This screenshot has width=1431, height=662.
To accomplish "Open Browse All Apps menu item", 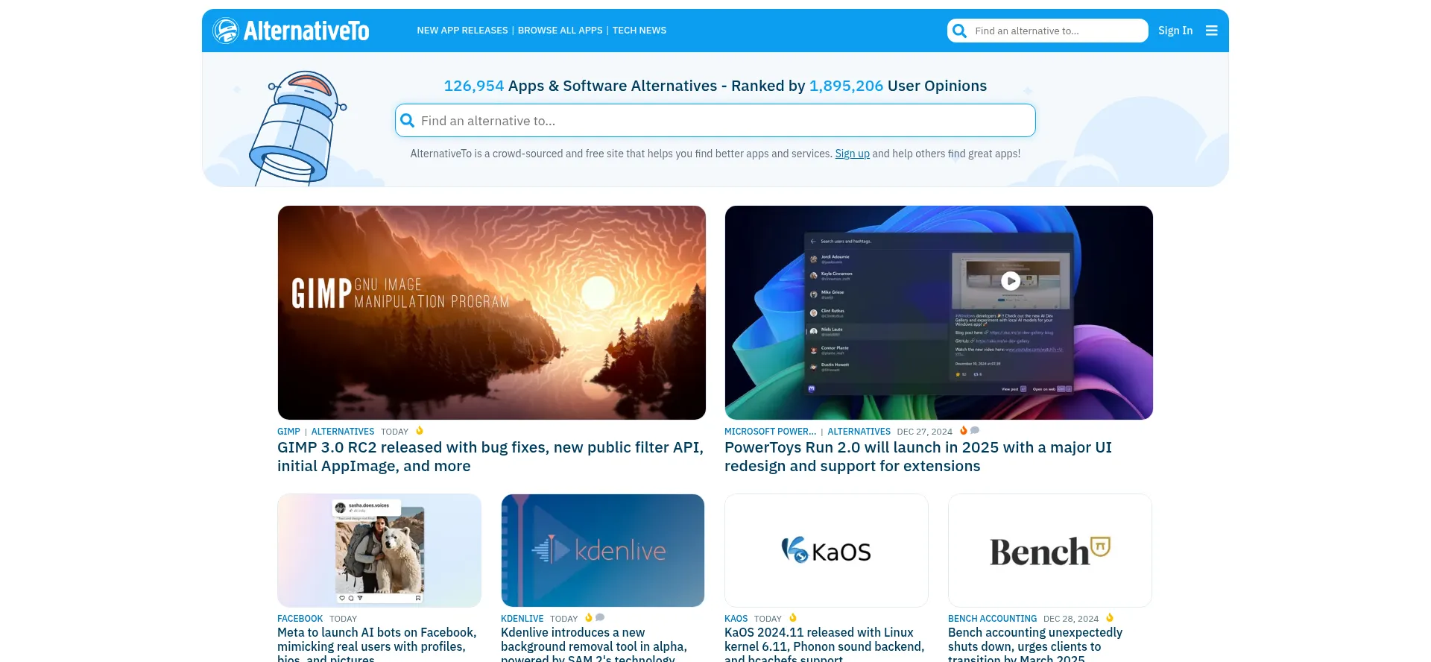I will [560, 31].
